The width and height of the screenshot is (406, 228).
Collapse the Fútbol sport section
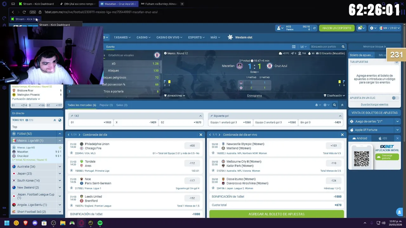(60, 134)
